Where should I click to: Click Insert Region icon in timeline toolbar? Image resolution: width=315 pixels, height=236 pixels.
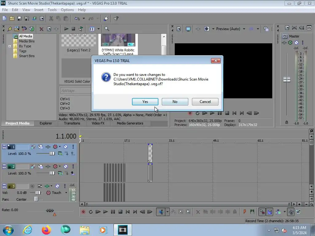252,212
